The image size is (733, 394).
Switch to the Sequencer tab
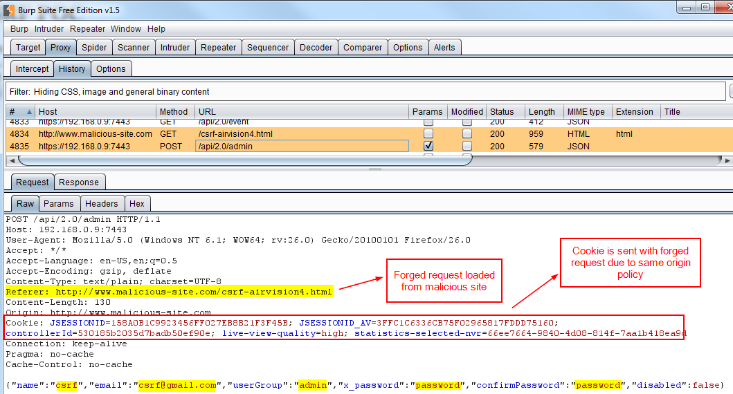click(x=268, y=47)
